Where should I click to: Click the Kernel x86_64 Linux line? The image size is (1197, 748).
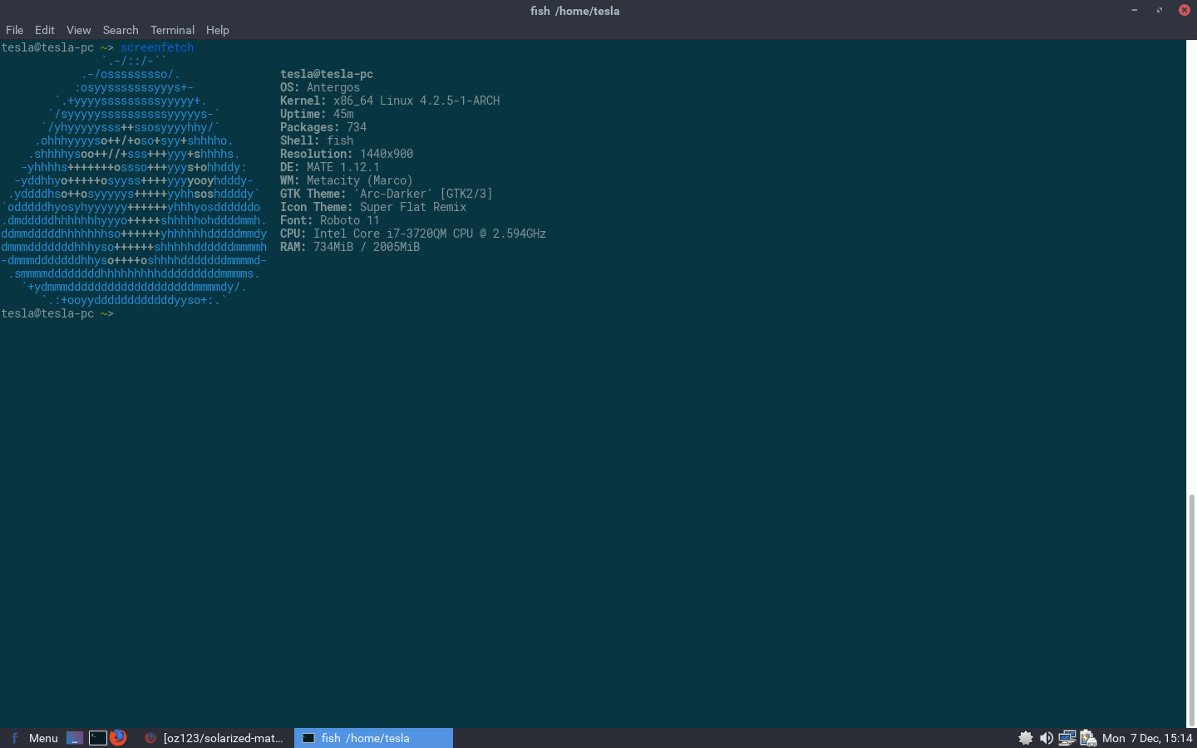tap(390, 101)
